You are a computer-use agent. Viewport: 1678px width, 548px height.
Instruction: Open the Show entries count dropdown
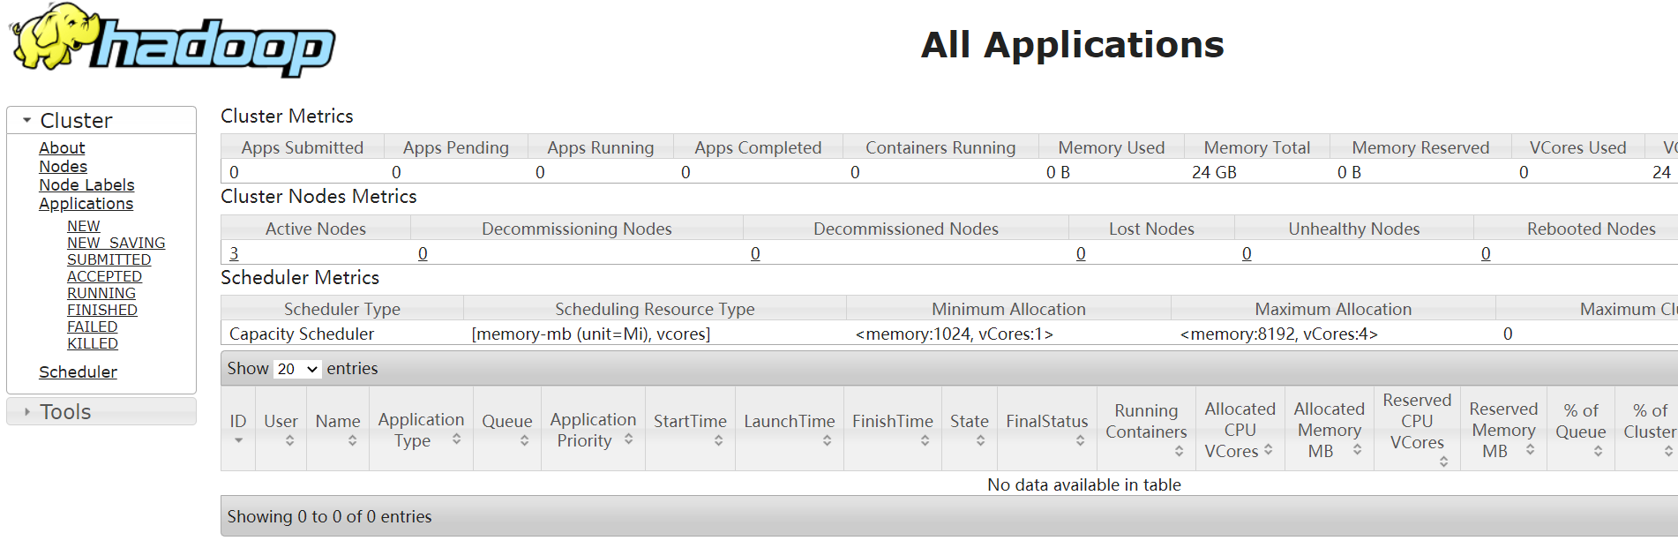[x=296, y=369]
